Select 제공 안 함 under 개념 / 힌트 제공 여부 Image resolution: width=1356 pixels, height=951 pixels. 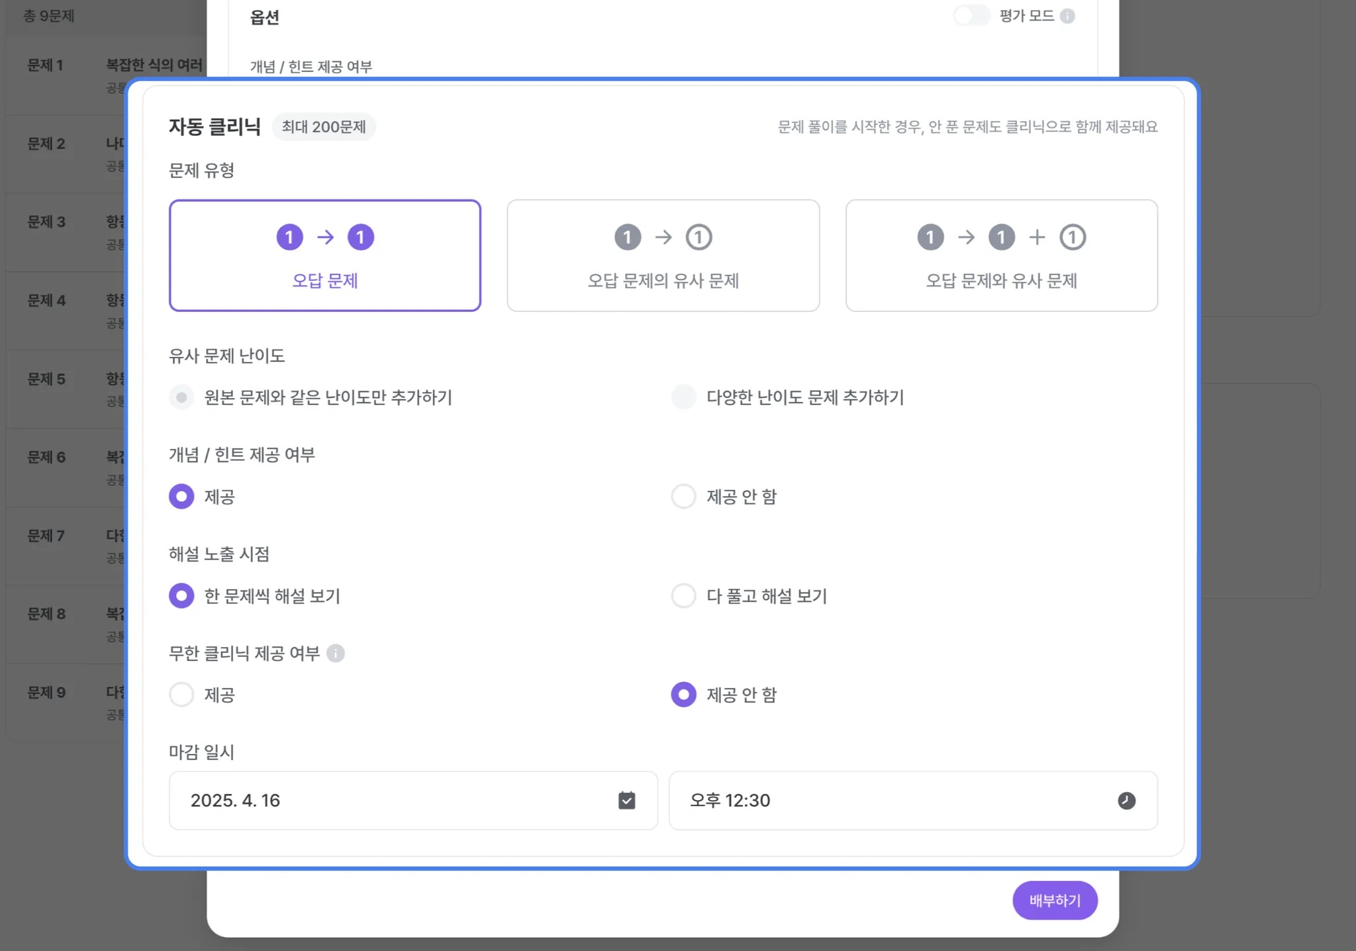coord(683,496)
